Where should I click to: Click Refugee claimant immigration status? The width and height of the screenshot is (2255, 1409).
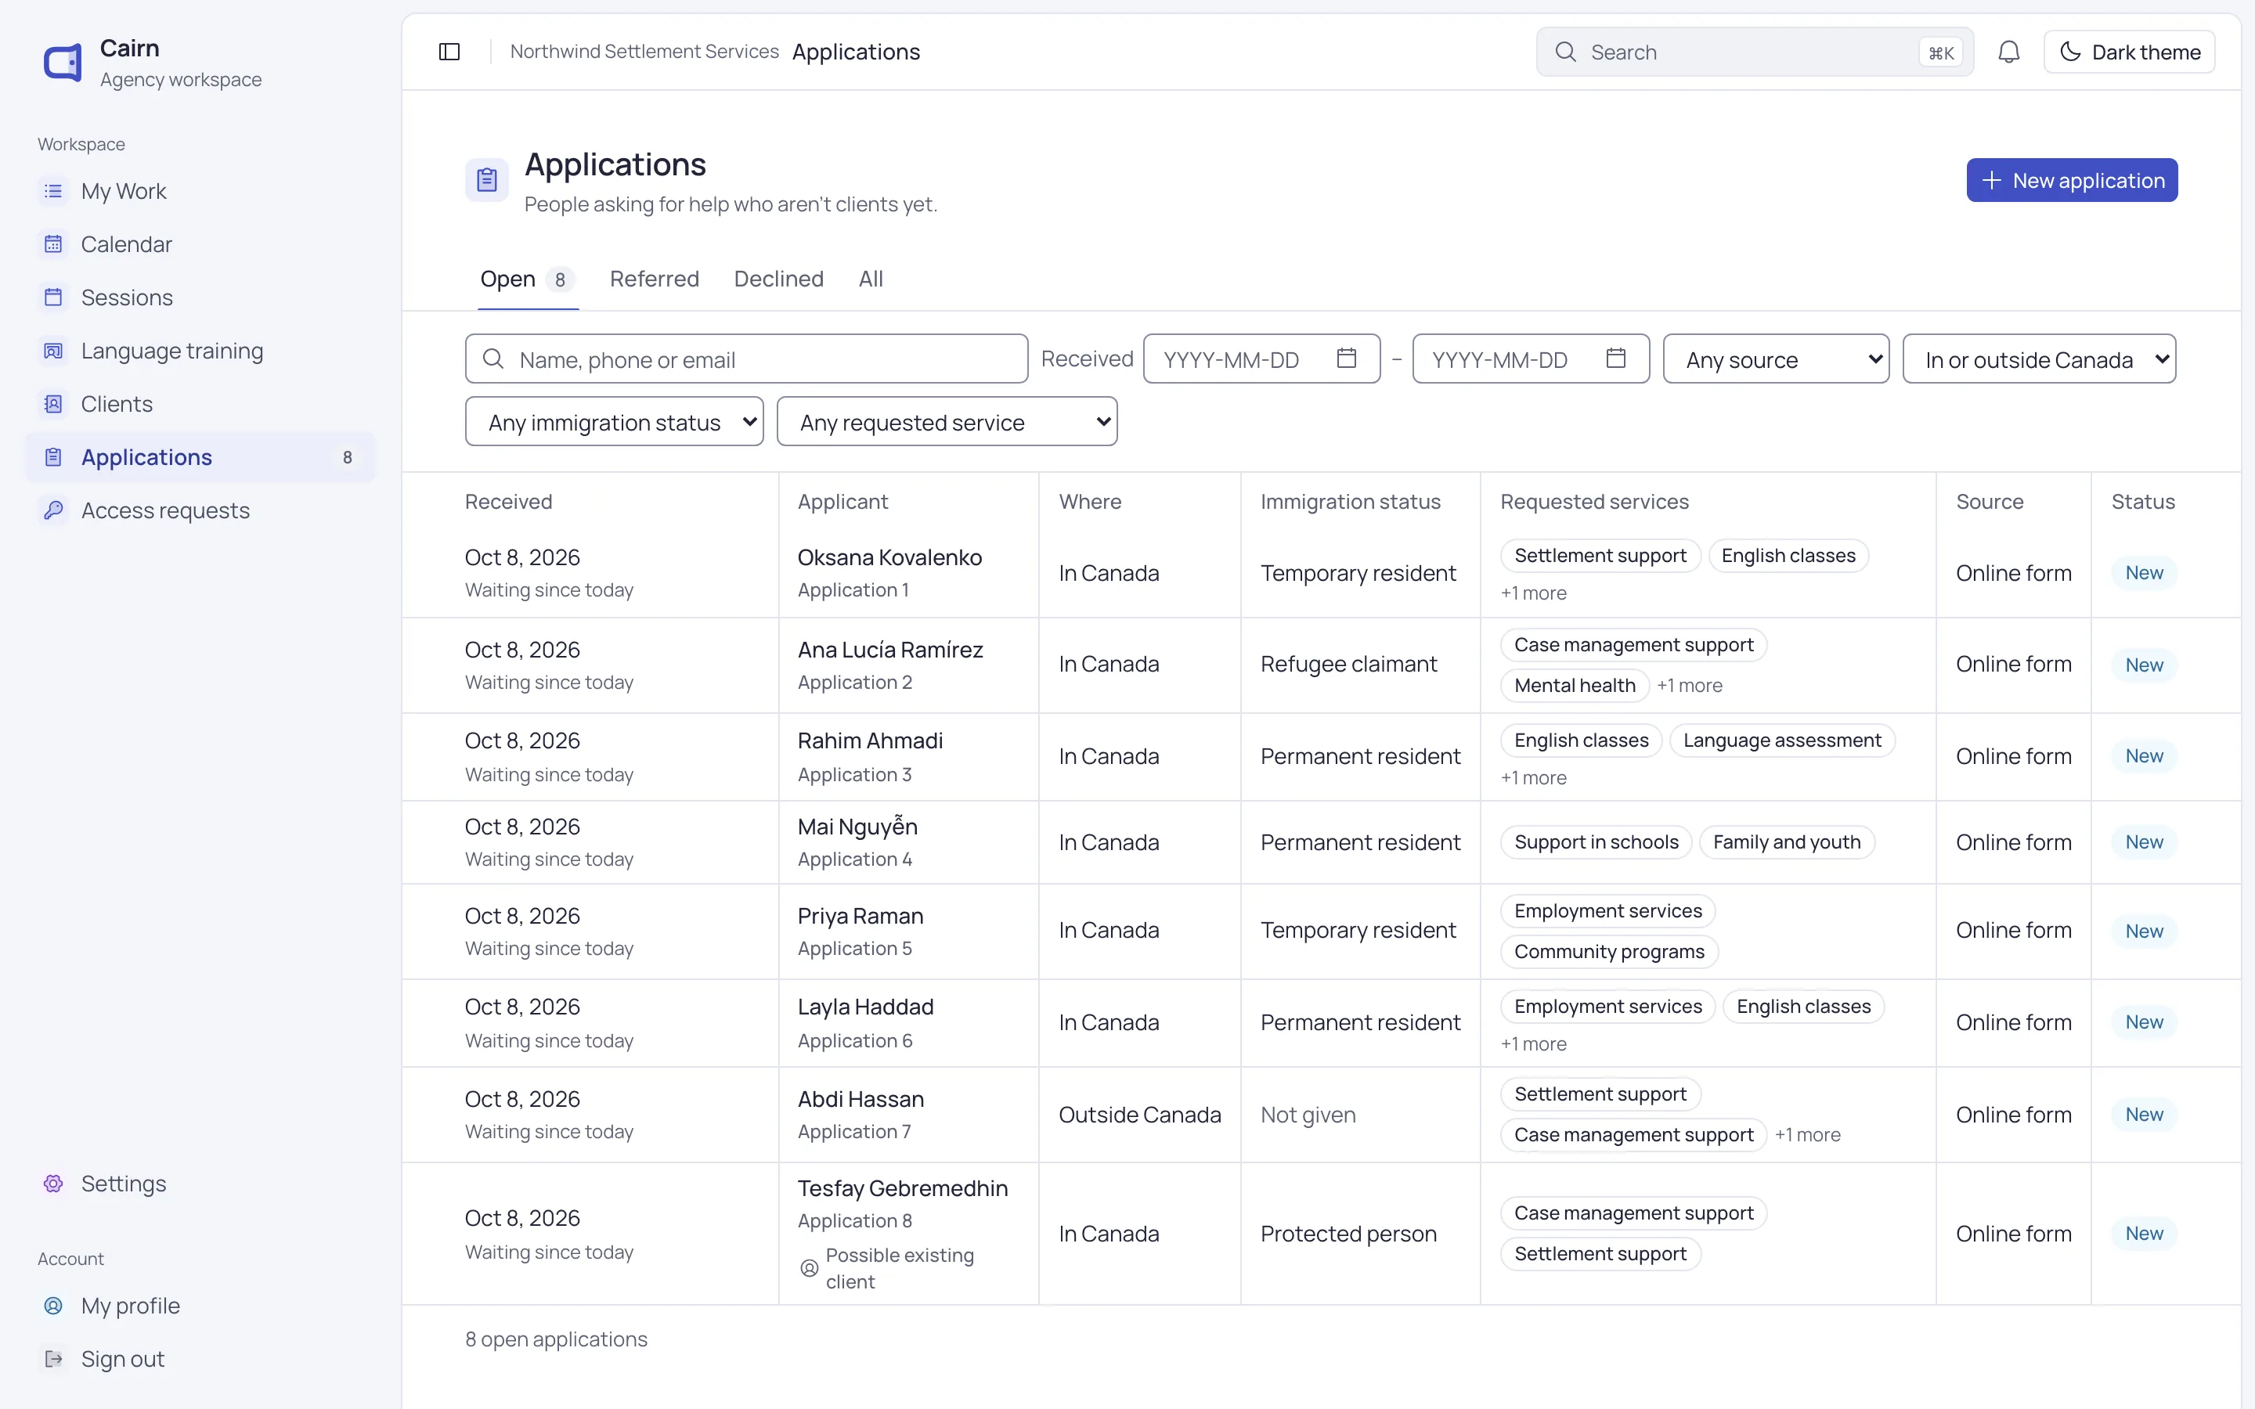1348,665
